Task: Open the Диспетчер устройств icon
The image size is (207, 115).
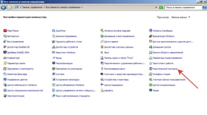Action: coord(53,47)
